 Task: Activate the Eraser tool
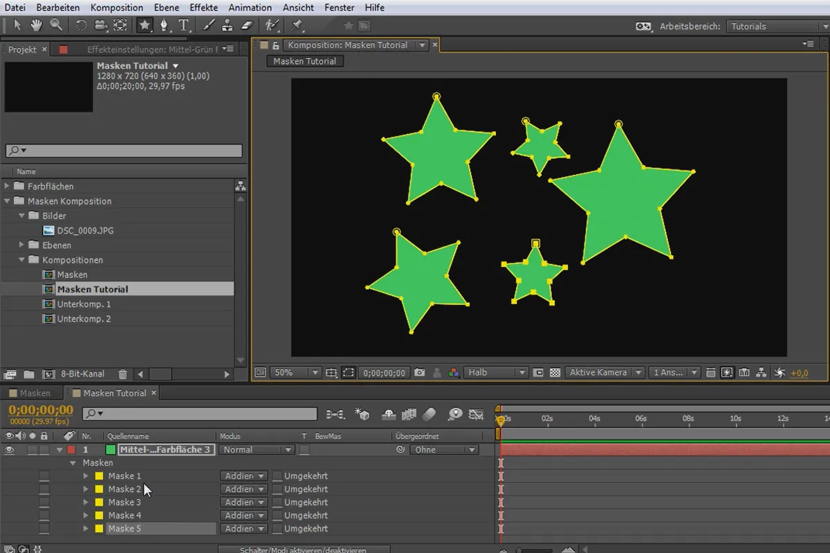click(x=248, y=26)
